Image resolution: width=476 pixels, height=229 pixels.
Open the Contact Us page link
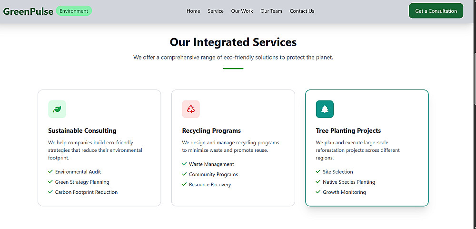coord(302,11)
